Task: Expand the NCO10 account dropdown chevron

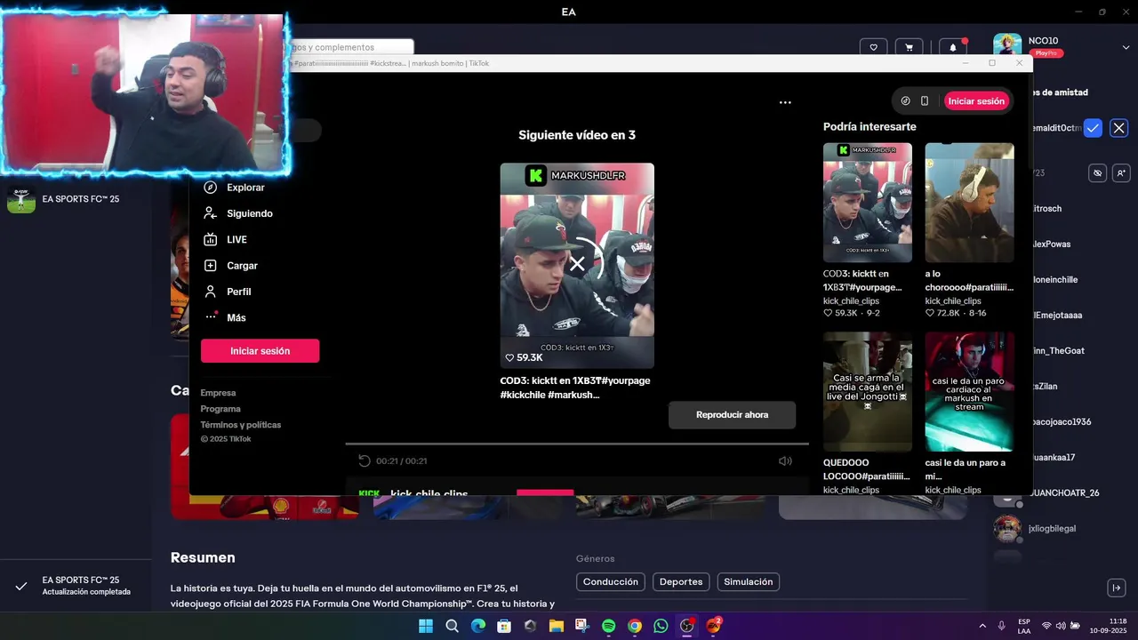Action: pos(1126,47)
